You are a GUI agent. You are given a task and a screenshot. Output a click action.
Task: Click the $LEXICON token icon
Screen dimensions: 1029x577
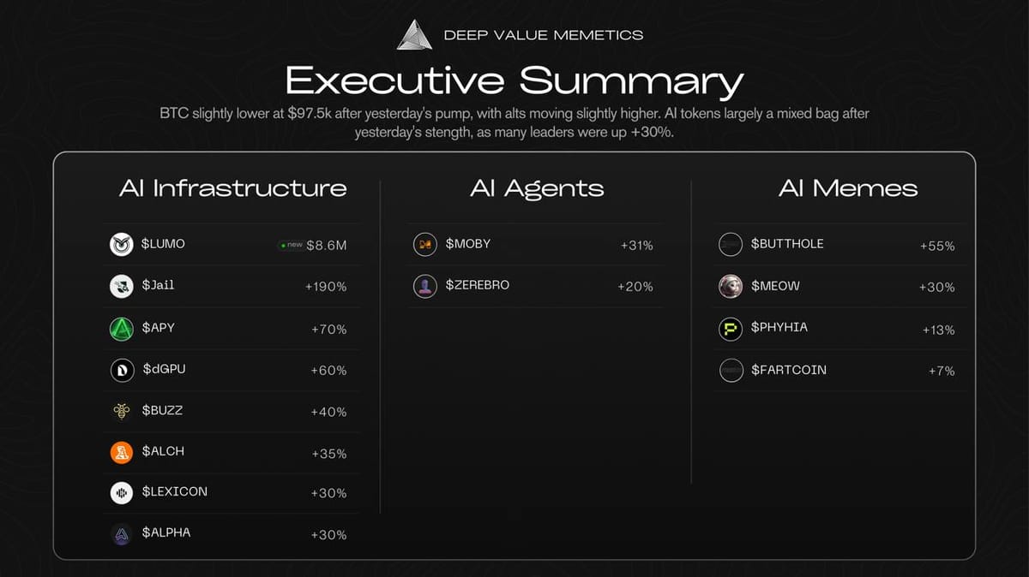[121, 493]
